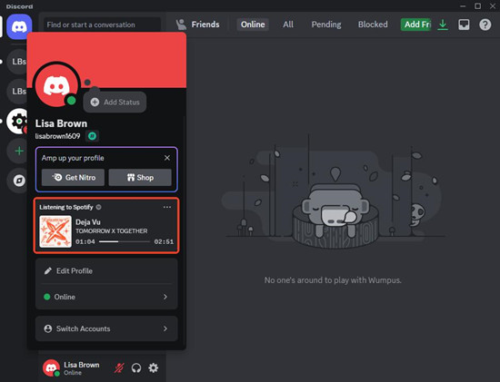The width and height of the screenshot is (500, 382).
Task: Dismiss the Amp up your profile card
Action: pyautogui.click(x=167, y=158)
